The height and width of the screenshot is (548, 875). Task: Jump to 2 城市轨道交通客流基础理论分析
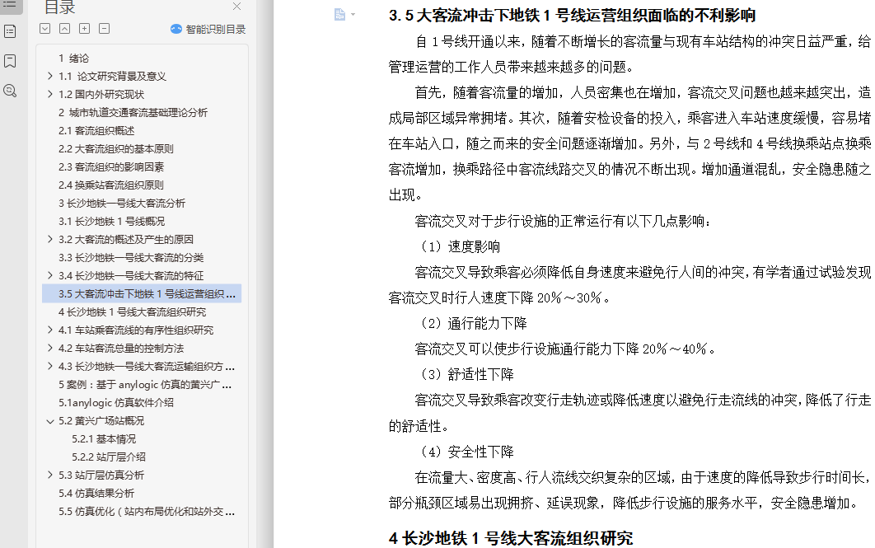tap(133, 112)
